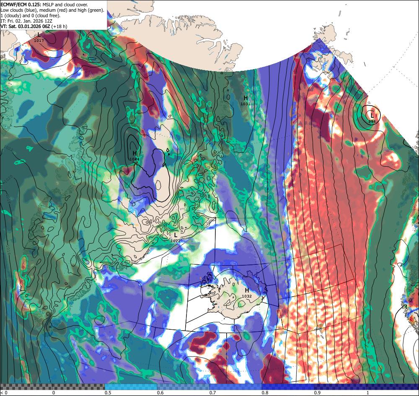
Task: Click the '< 0' legend label
Action: pos(4,393)
